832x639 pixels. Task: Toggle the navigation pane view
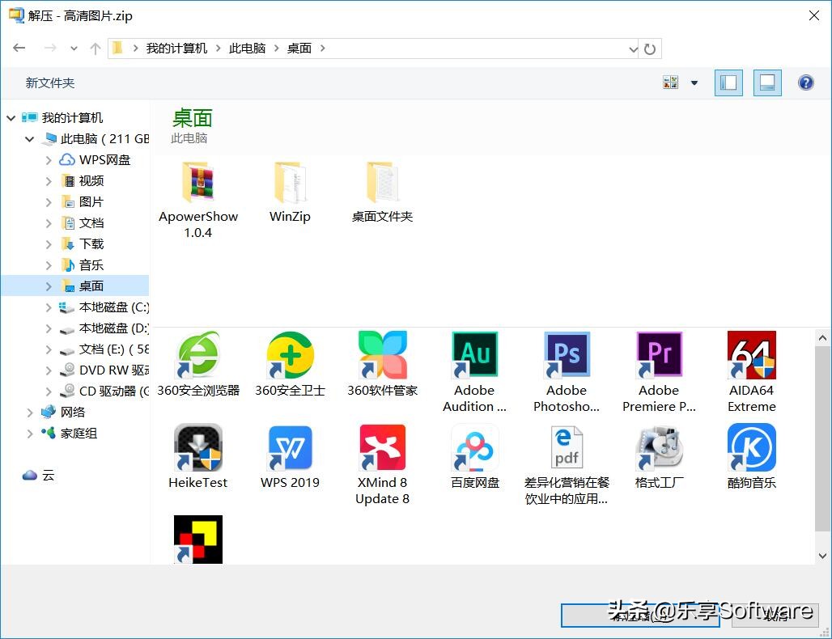(x=728, y=82)
